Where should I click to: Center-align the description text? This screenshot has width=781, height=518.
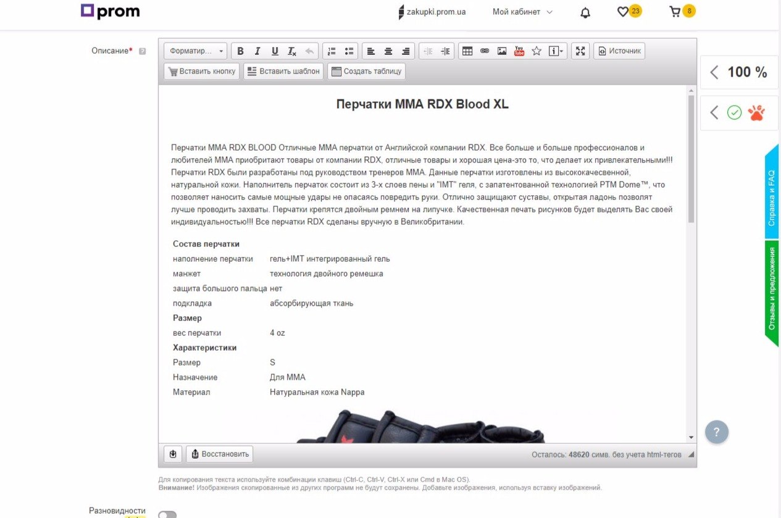[388, 51]
